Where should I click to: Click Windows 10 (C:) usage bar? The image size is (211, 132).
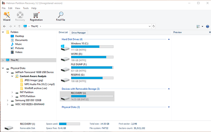click(x=92, y=46)
